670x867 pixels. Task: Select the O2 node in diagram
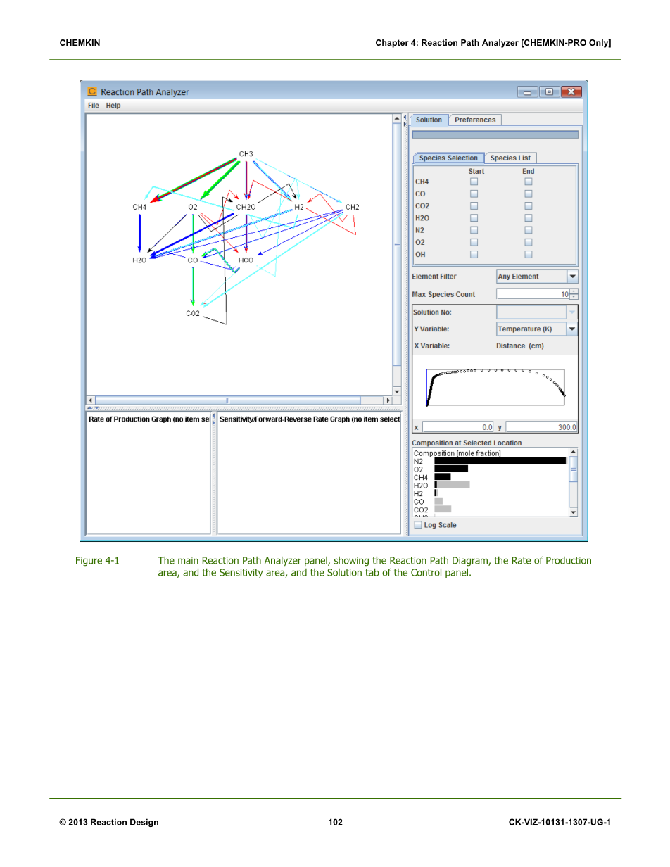(x=193, y=207)
